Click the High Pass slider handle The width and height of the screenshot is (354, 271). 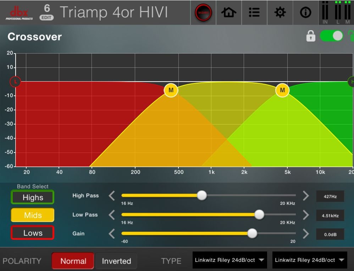[x=202, y=195]
